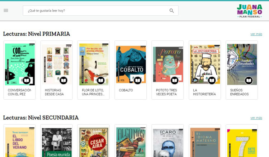The height and width of the screenshot is (157, 269).
Task: Click the title text 'CONVERSACIÓN CON EL PEZ'
Action: pos(19,92)
